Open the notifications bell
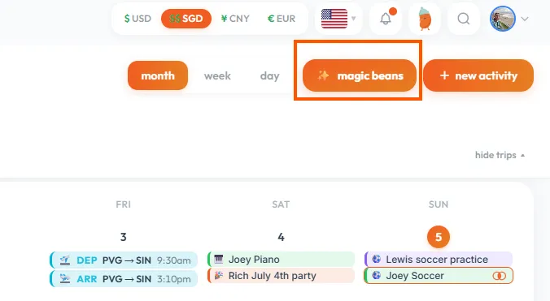The height and width of the screenshot is (301, 550). [386, 19]
